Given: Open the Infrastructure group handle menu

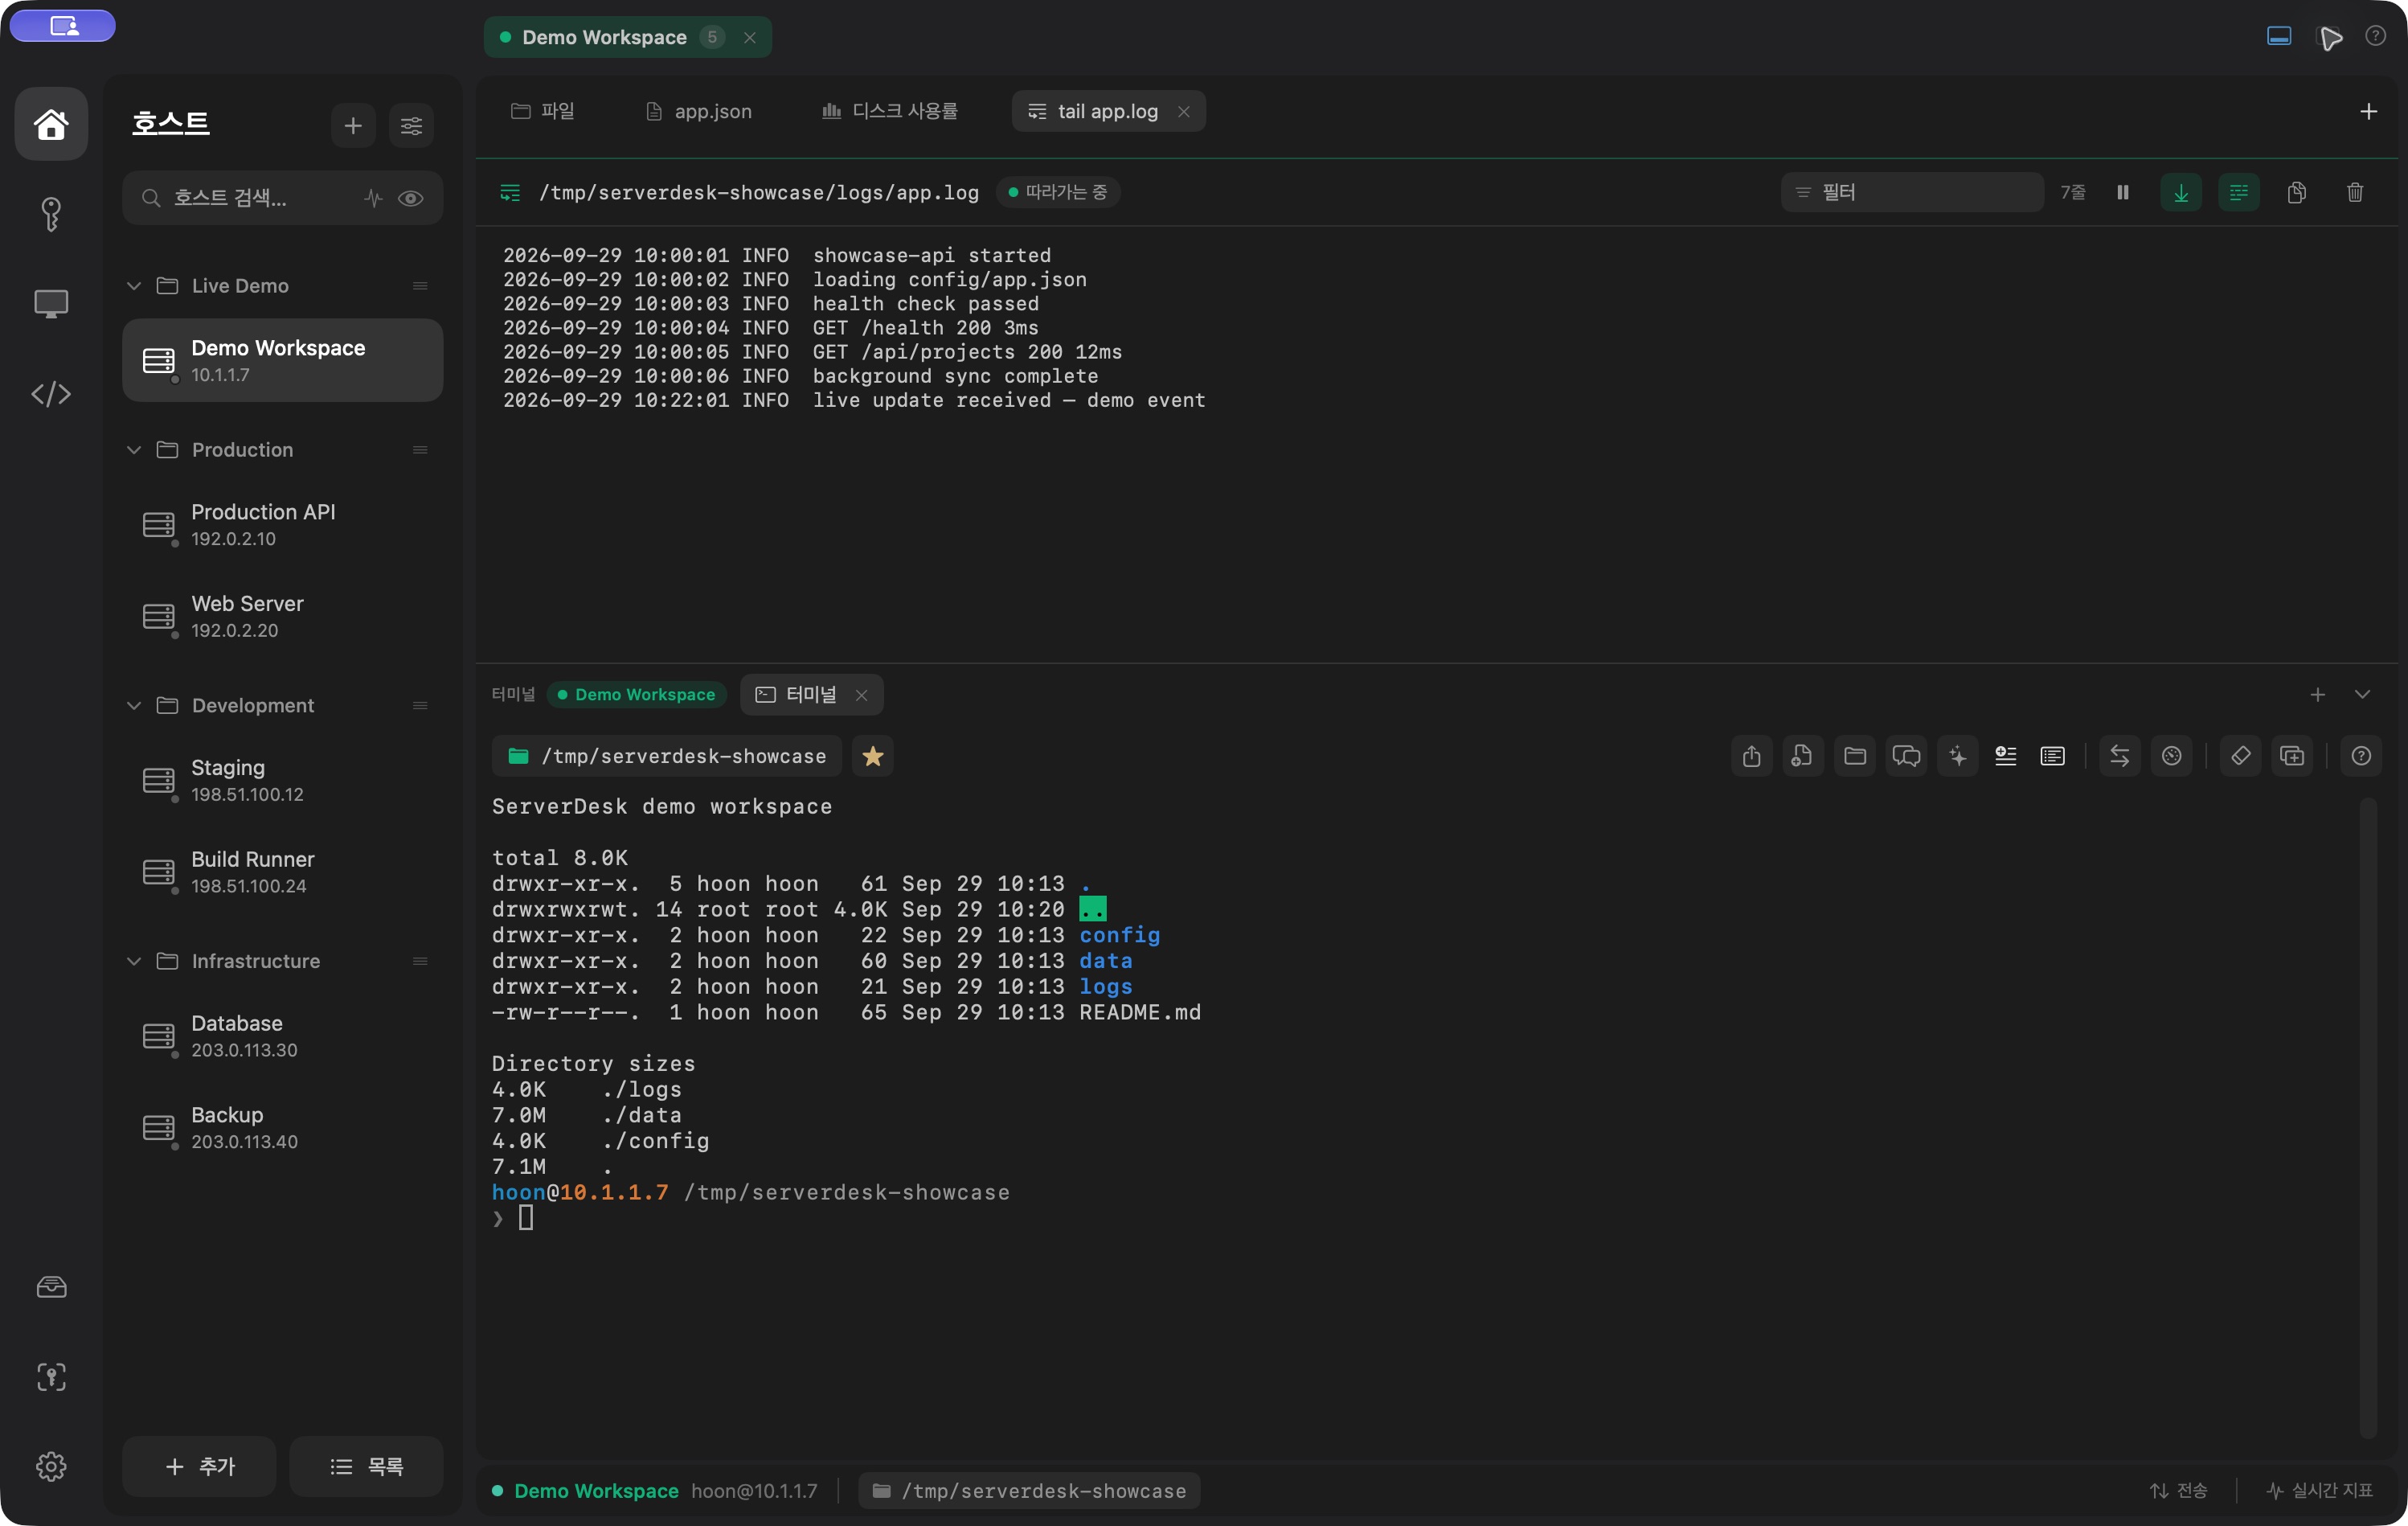Looking at the screenshot, I should click(420, 961).
